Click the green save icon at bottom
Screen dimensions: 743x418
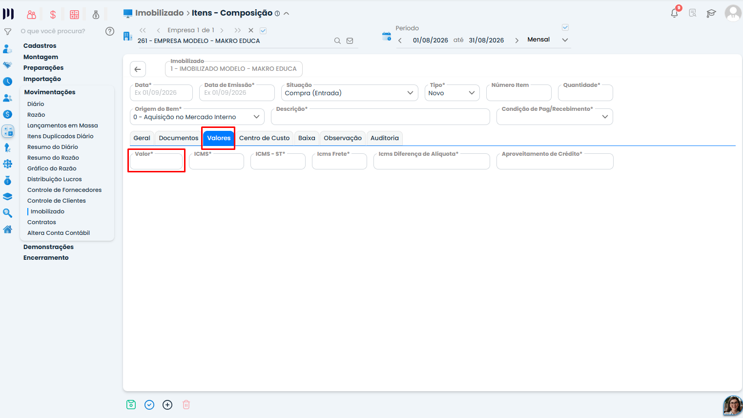tap(131, 404)
